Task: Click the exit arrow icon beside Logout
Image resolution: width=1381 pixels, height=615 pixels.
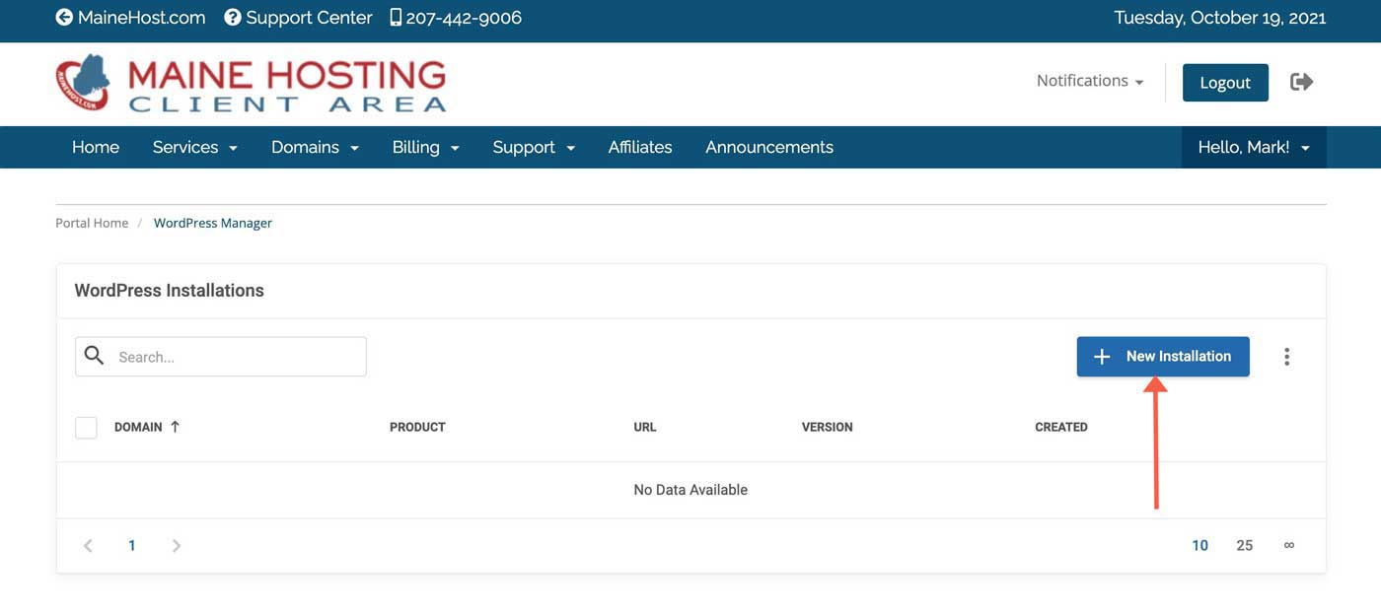Action: 1301,81
